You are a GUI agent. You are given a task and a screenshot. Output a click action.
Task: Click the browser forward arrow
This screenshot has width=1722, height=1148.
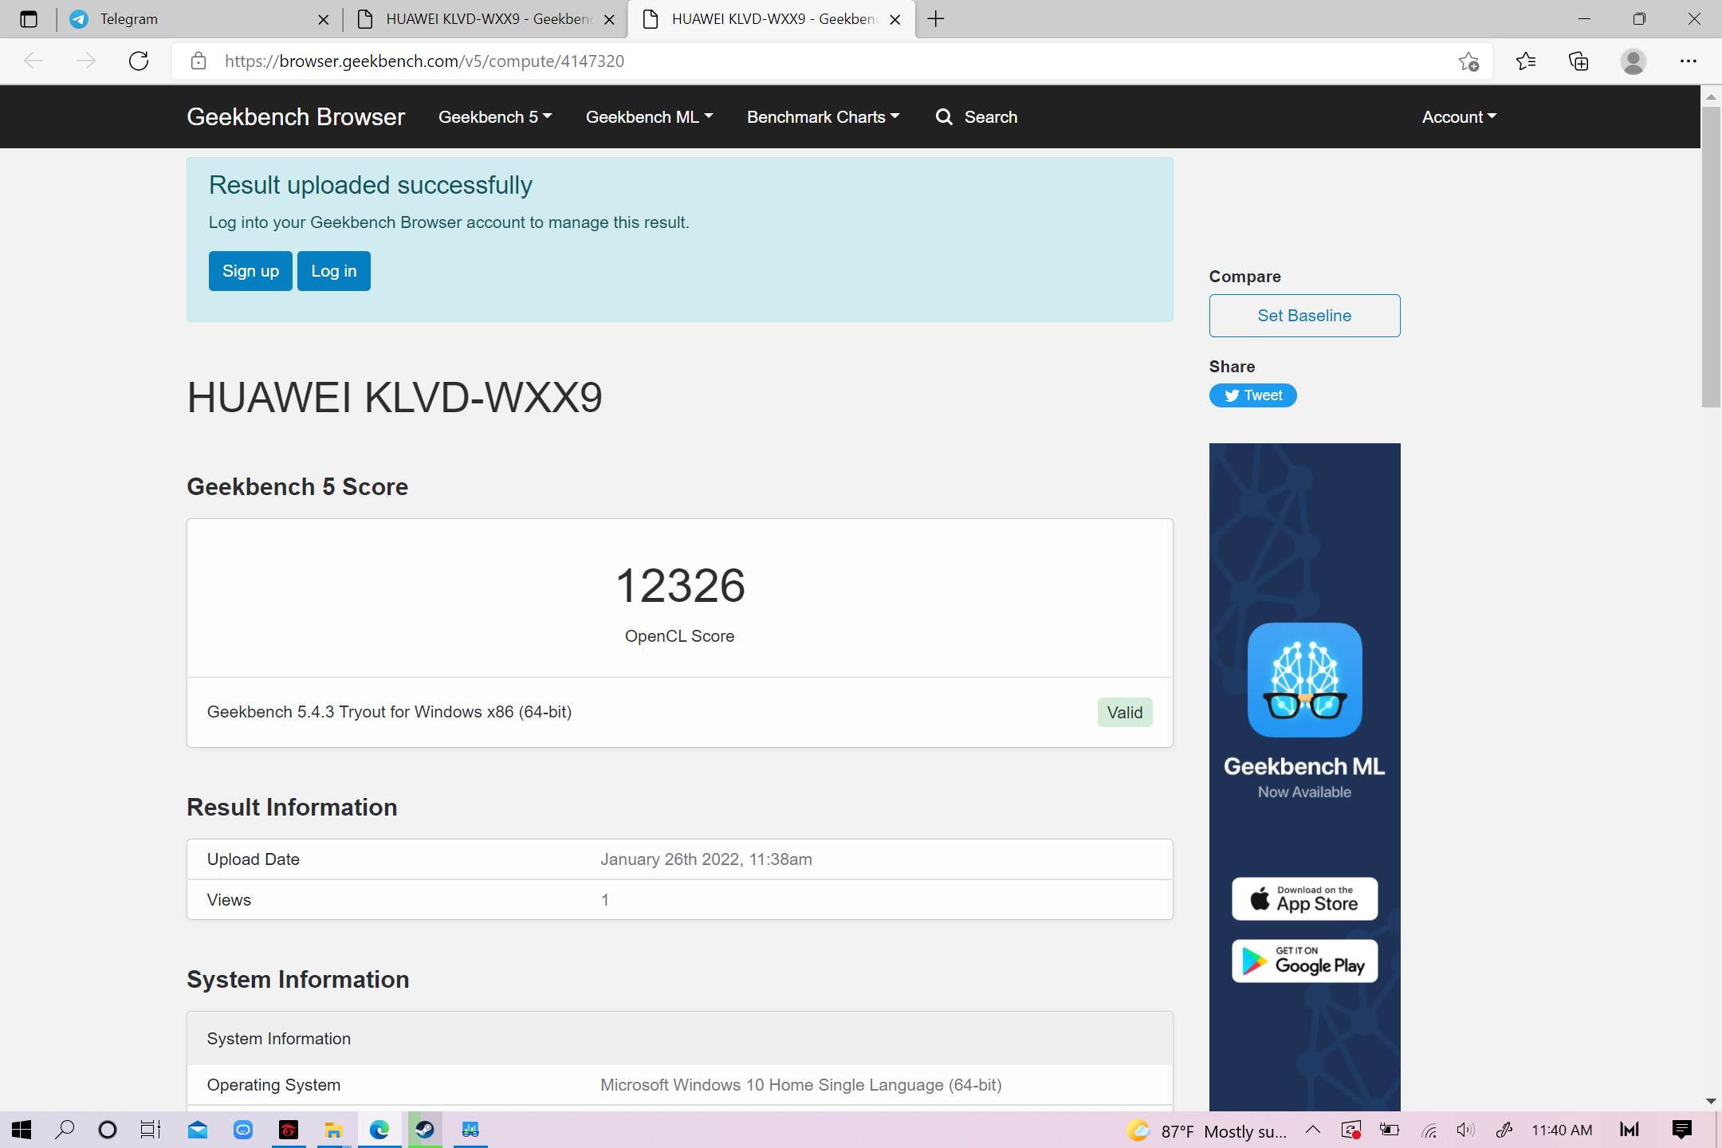tap(86, 61)
